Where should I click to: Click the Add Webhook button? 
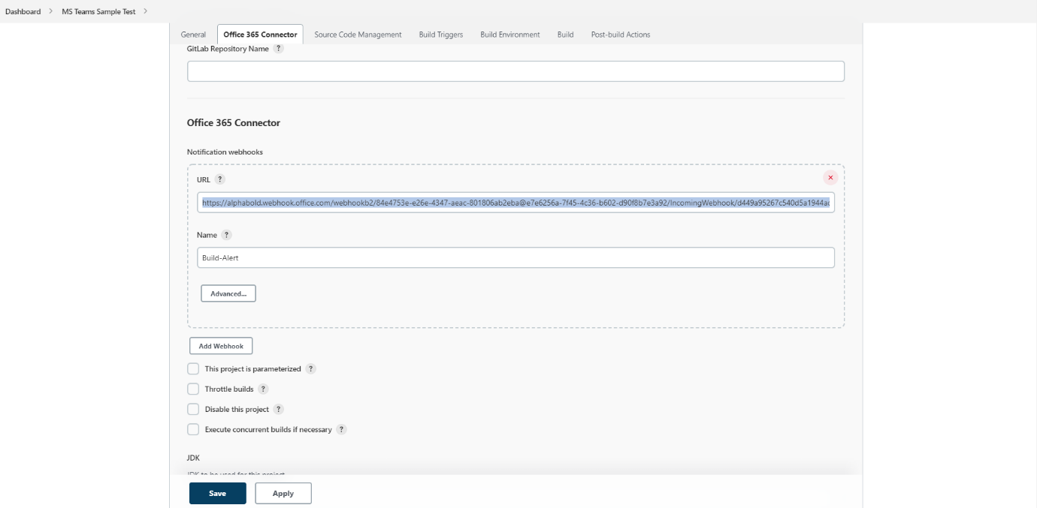point(220,346)
